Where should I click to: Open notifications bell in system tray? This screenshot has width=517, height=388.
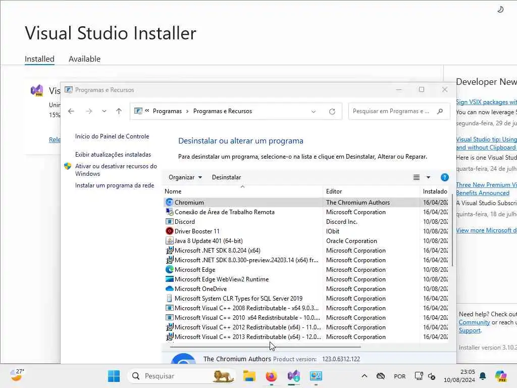click(x=483, y=376)
